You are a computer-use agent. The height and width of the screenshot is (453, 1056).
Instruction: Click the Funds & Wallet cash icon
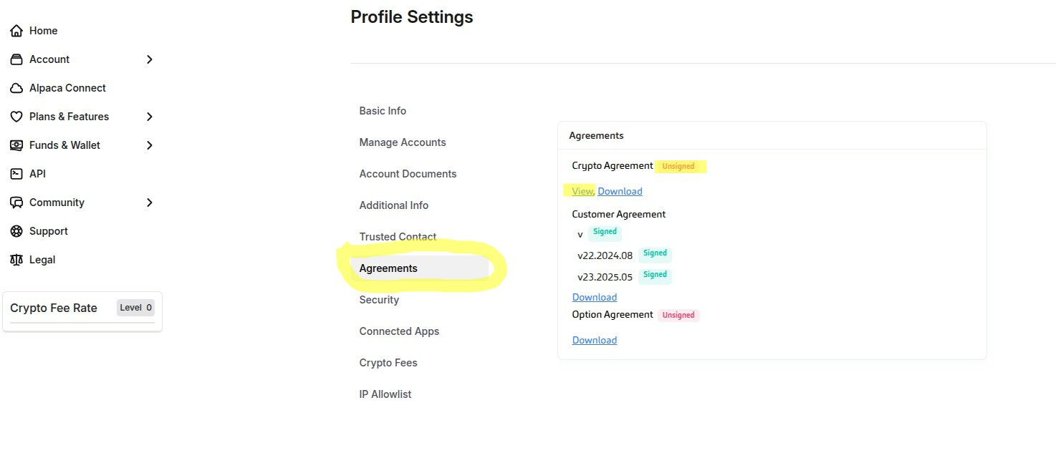[16, 145]
